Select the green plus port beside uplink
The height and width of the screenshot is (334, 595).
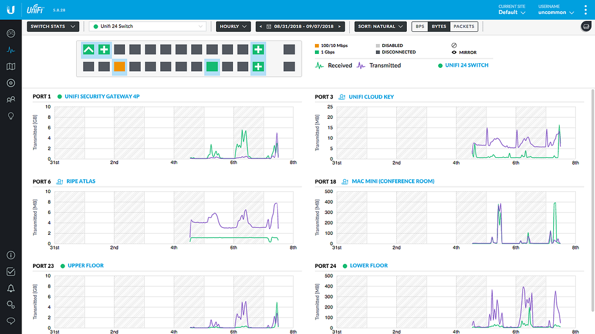104,50
